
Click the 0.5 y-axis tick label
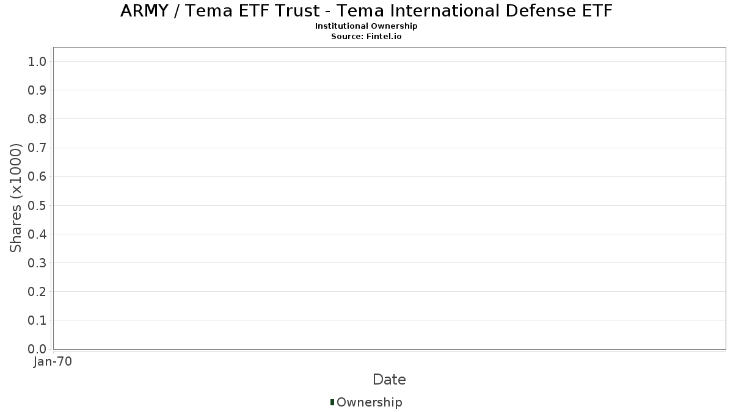pyautogui.click(x=37, y=205)
